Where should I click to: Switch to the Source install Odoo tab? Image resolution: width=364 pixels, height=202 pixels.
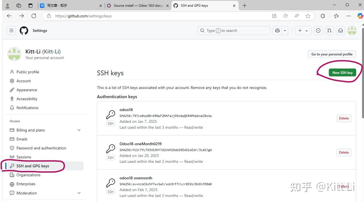pos(138,5)
